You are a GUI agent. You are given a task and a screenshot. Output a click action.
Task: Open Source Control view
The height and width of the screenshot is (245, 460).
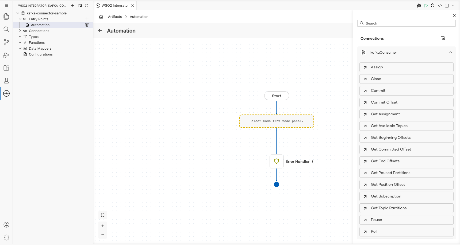coord(6,42)
